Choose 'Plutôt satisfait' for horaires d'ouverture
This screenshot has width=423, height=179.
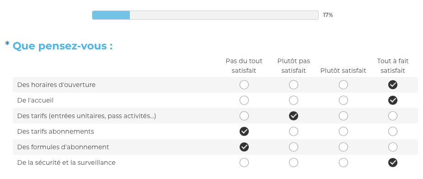[343, 85]
